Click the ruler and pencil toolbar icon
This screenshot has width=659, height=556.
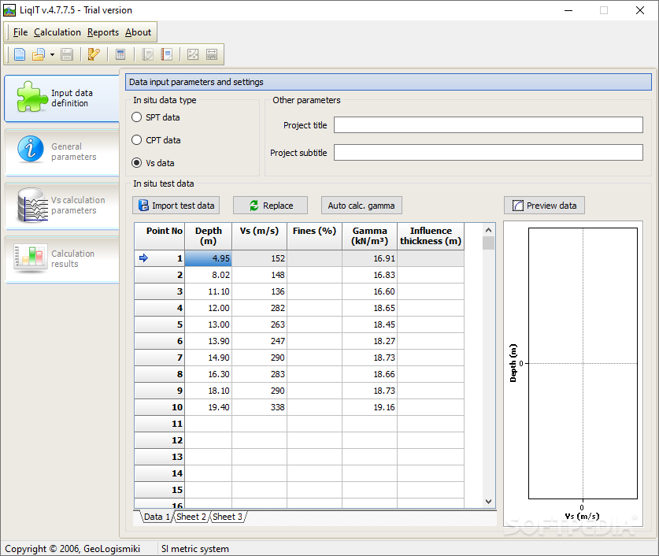coord(94,54)
